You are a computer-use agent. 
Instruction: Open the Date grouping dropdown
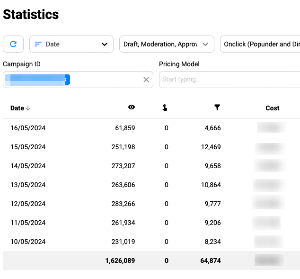[71, 44]
